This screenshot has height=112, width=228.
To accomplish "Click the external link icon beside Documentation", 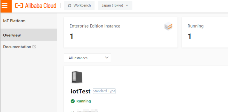I will click(34, 47).
